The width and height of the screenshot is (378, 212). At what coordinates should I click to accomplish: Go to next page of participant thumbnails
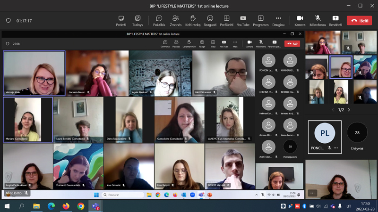[349, 110]
